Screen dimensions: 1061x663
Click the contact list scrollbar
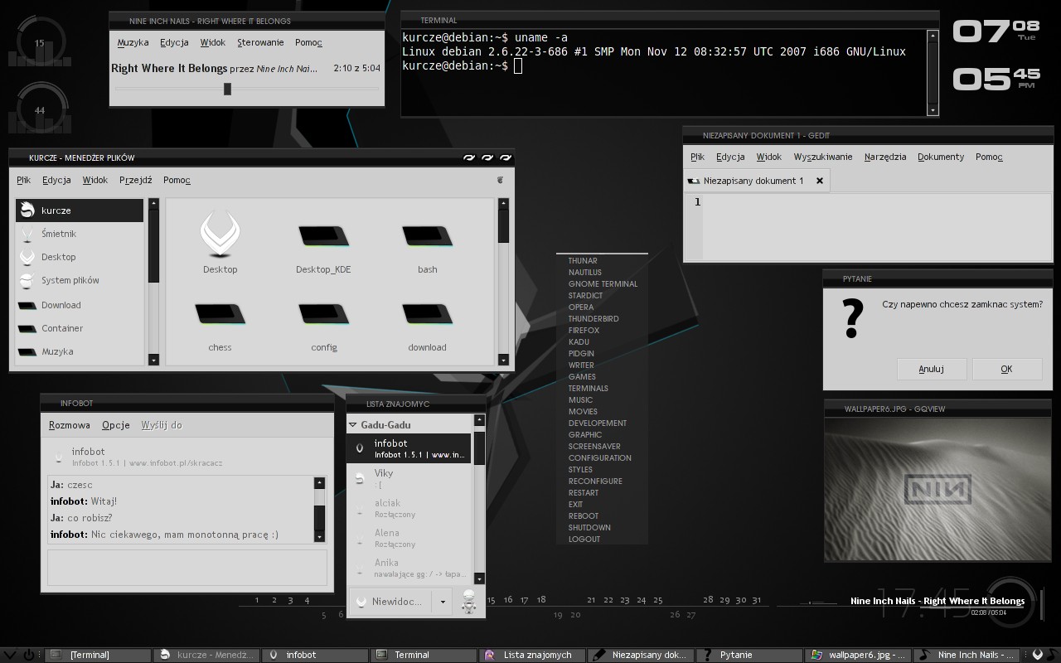click(479, 500)
